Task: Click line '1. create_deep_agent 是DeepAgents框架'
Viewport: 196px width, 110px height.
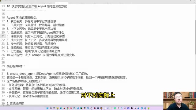Action: [x=48, y=74]
